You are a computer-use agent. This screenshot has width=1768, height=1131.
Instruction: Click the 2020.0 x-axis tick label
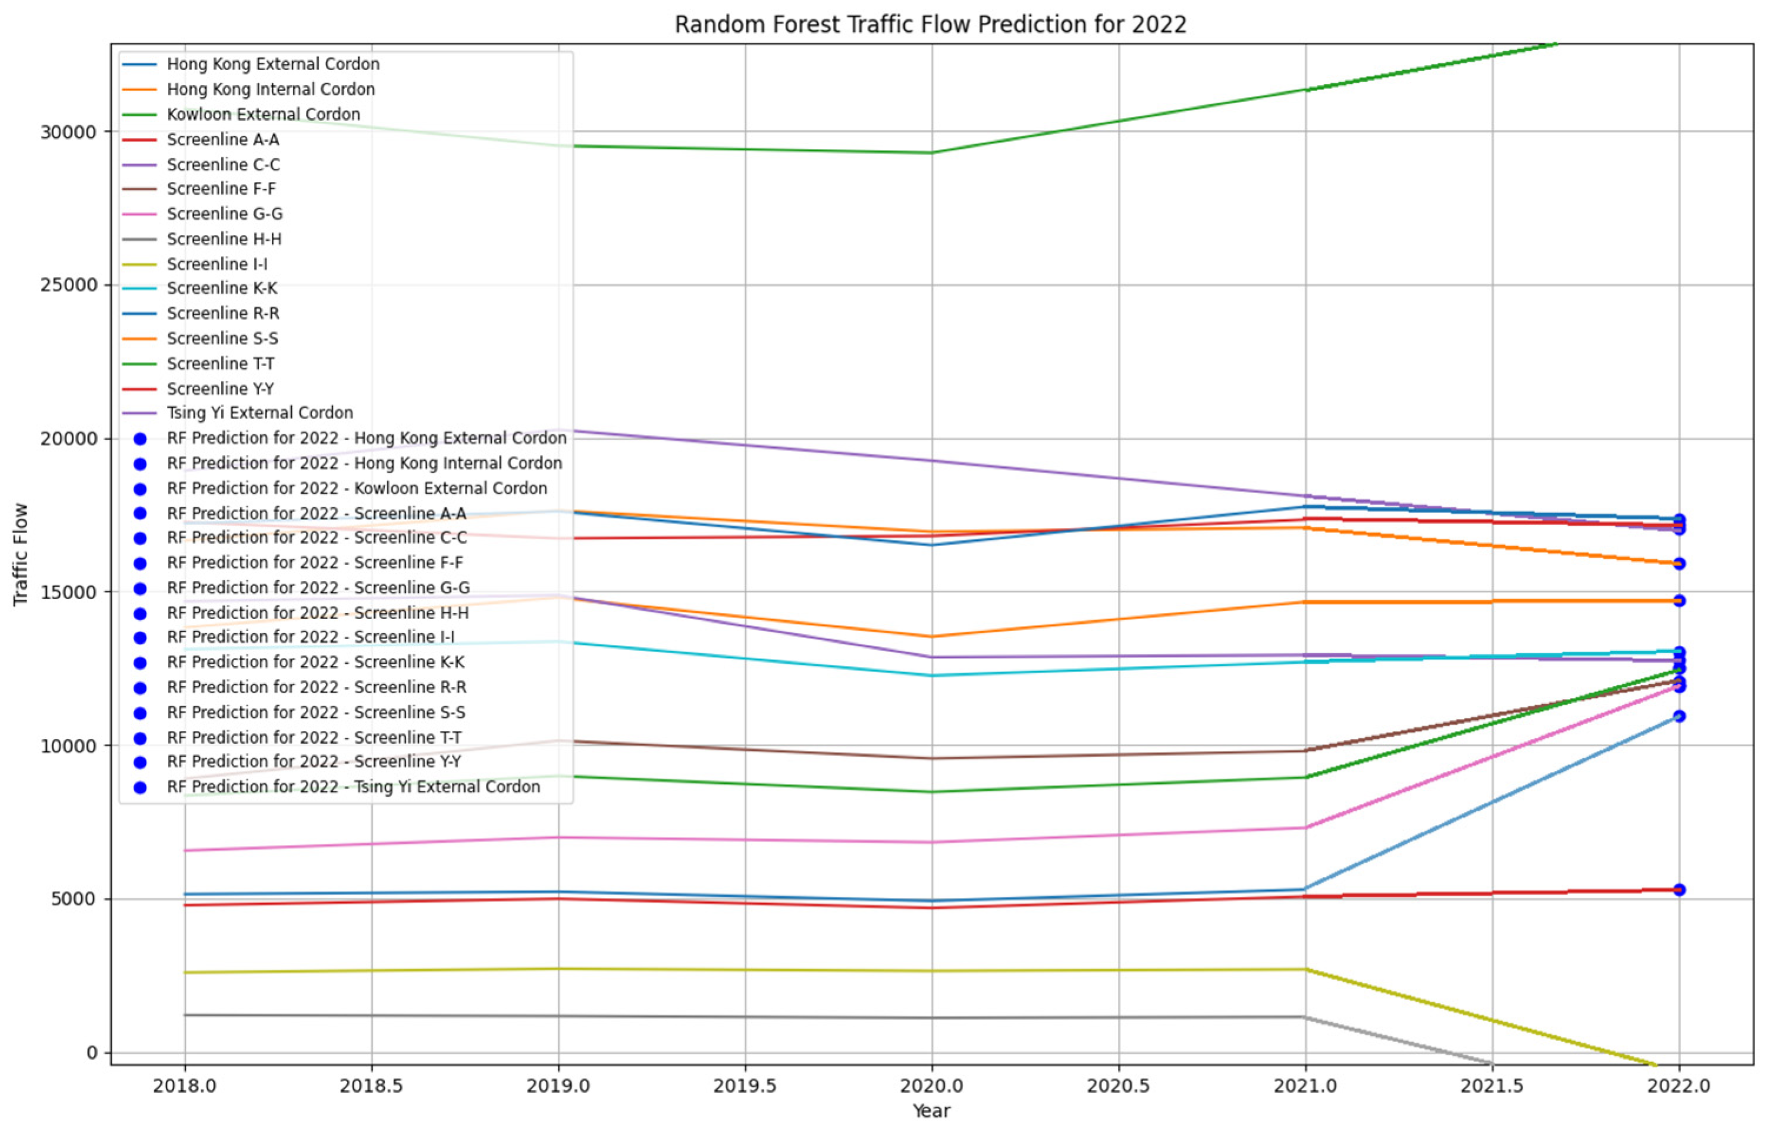point(932,1086)
